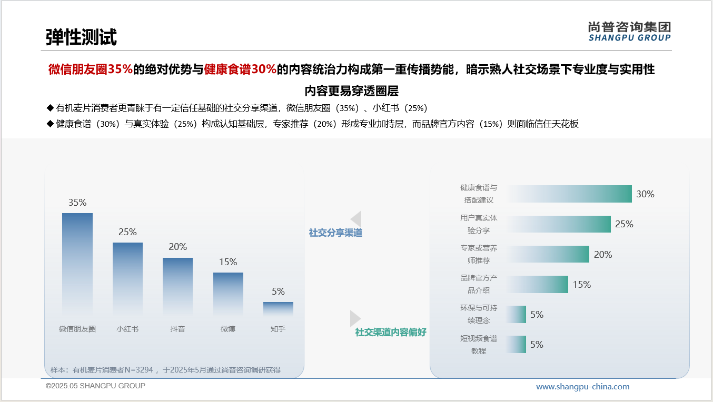713x402 pixels.
Task: Click the 环保与可持续理念 5% horizontal bar
Action: [516, 314]
